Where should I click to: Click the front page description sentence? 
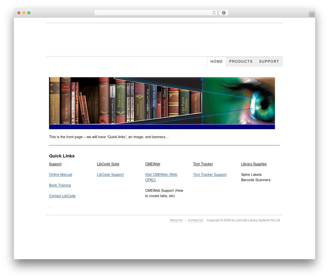pos(109,137)
